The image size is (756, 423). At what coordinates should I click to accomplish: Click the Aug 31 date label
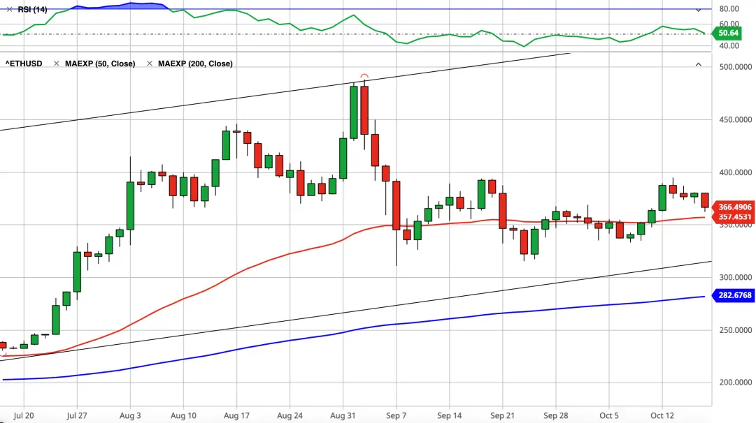[343, 415]
